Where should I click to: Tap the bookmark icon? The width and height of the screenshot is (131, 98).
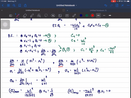(x=20, y=5)
